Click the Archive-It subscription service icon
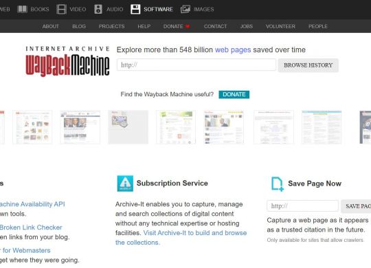Image resolution: width=371 pixels, height=268 pixels. point(125,183)
